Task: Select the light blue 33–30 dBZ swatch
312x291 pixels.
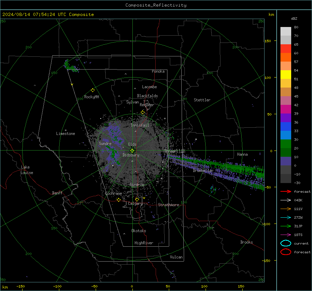Action: pyautogui.click(x=286, y=135)
